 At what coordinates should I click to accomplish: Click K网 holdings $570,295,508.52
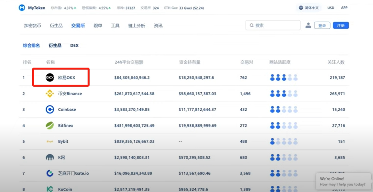coord(195,158)
